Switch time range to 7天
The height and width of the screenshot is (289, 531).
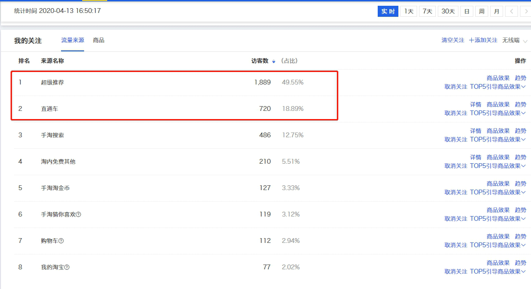tap(427, 11)
